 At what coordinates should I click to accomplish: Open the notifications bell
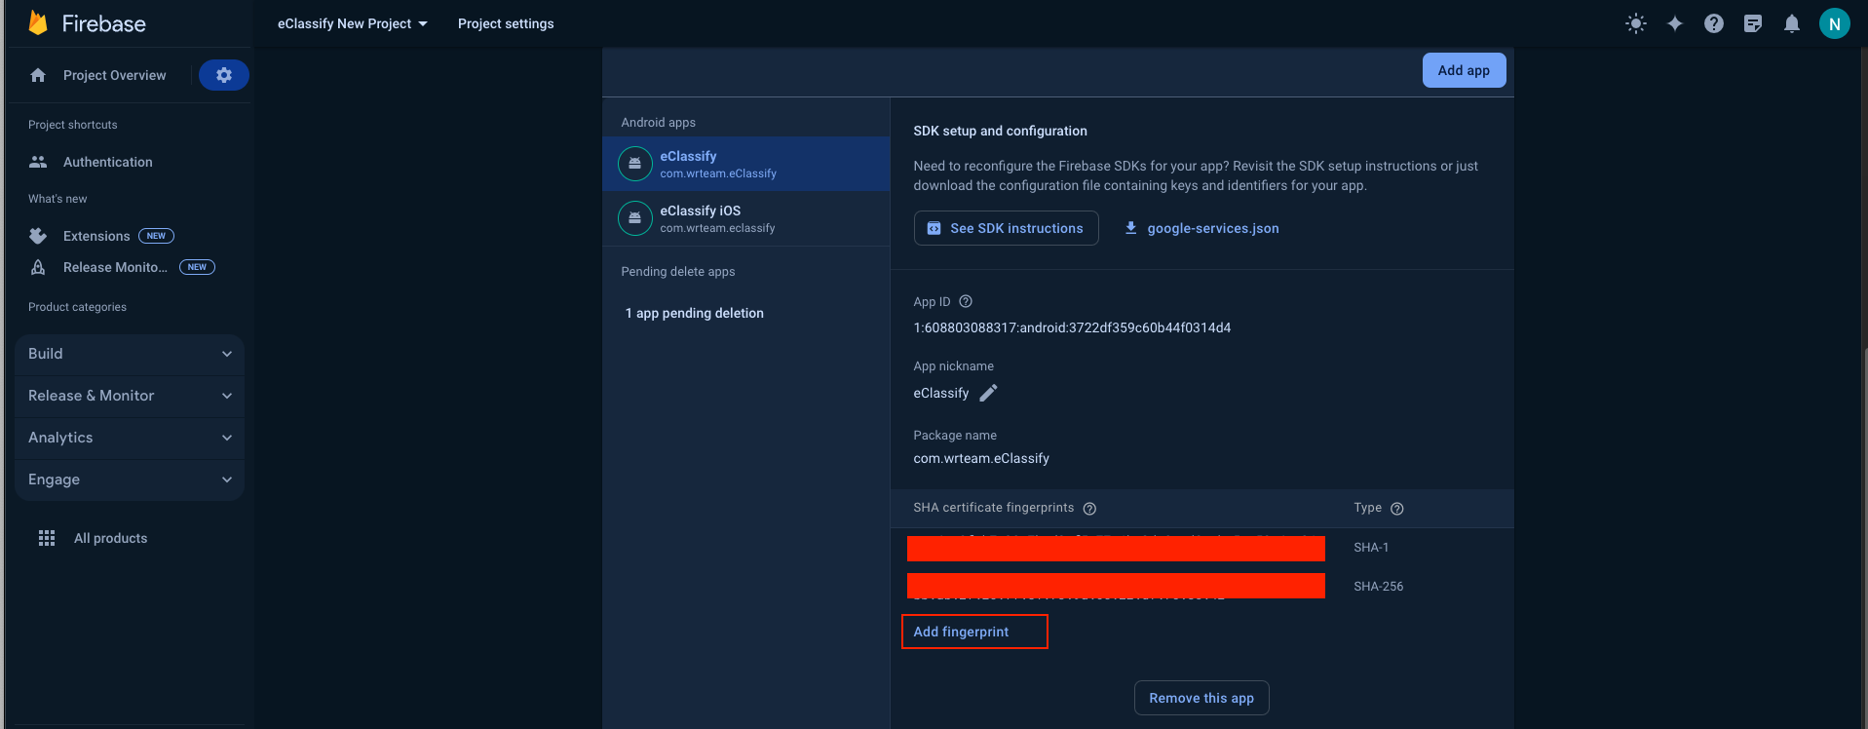(x=1791, y=23)
